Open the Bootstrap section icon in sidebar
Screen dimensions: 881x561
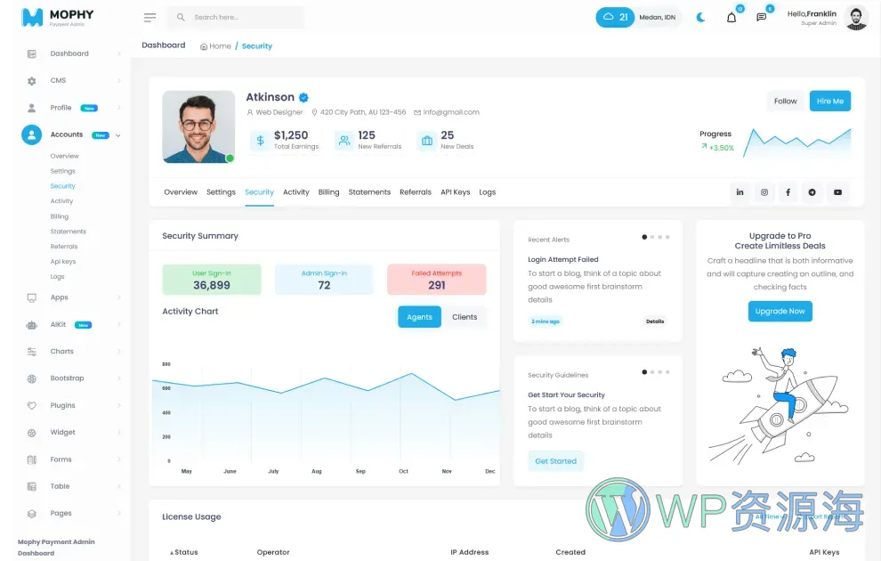(x=32, y=378)
